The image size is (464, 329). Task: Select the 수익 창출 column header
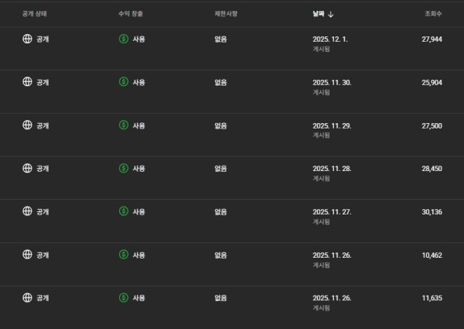[131, 14]
